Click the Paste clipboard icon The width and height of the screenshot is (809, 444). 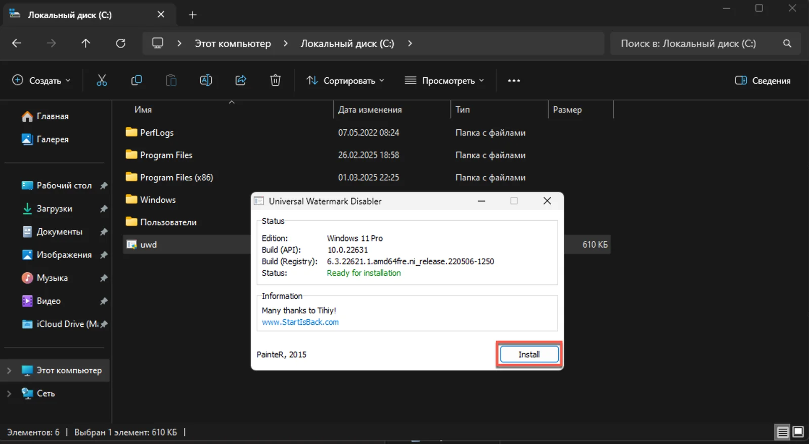pyautogui.click(x=171, y=80)
